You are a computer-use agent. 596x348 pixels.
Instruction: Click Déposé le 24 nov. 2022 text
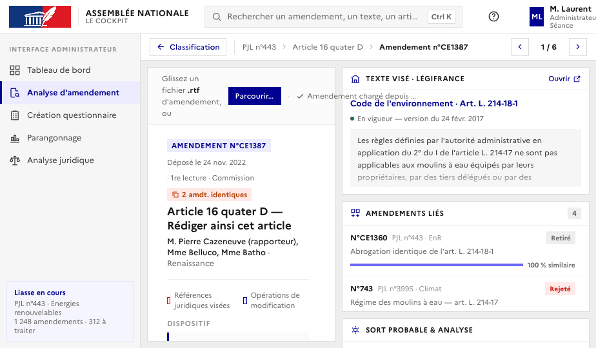pos(206,162)
